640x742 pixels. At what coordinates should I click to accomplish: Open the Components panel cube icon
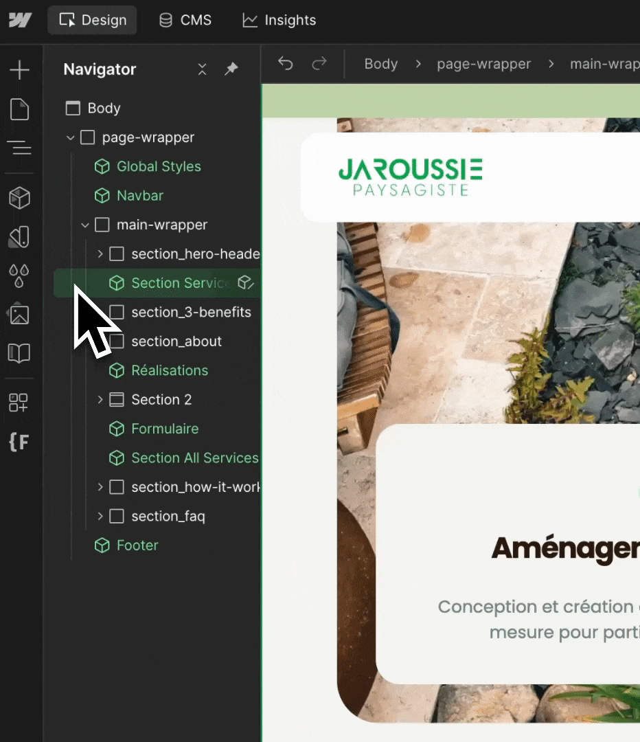19,197
